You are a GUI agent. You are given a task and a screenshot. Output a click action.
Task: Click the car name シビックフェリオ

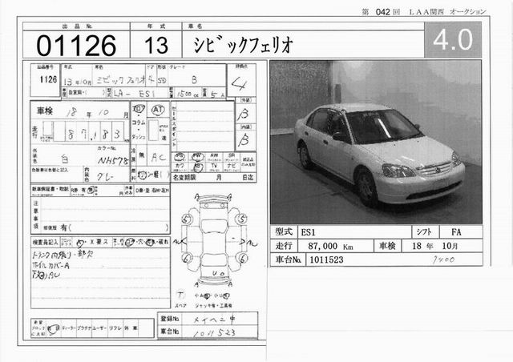pos(243,45)
